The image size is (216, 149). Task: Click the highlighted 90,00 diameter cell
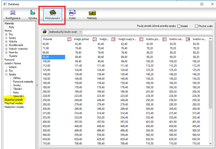(54, 57)
